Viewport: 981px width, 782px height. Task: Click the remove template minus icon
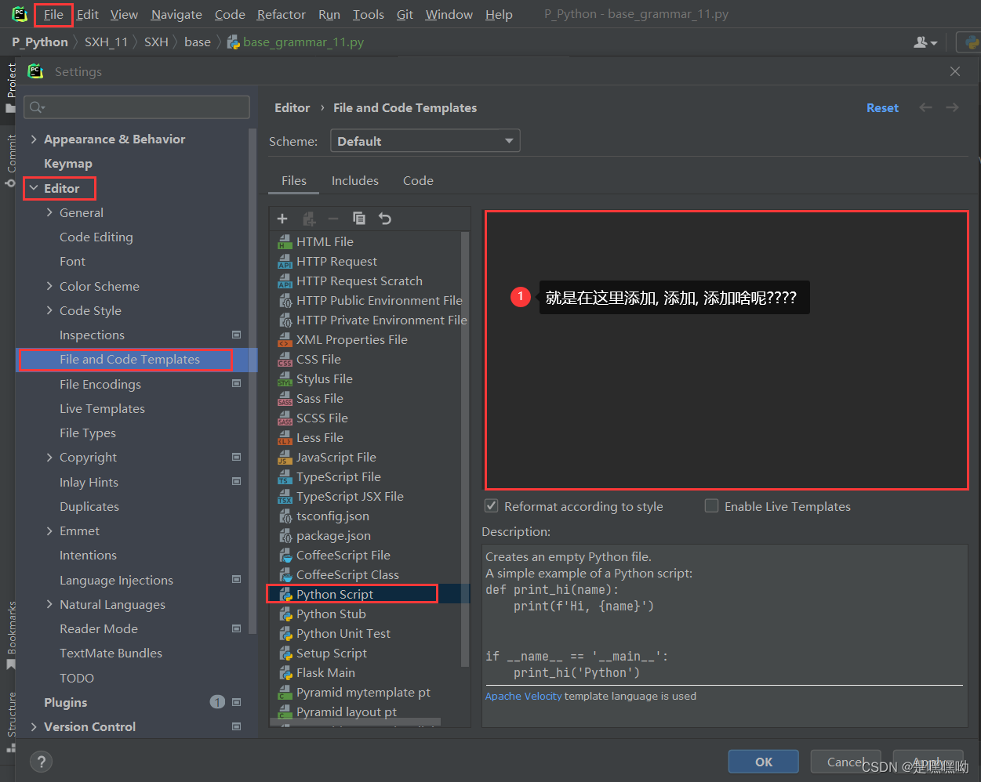(x=333, y=219)
